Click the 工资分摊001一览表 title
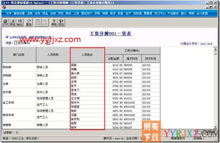 click(110, 34)
